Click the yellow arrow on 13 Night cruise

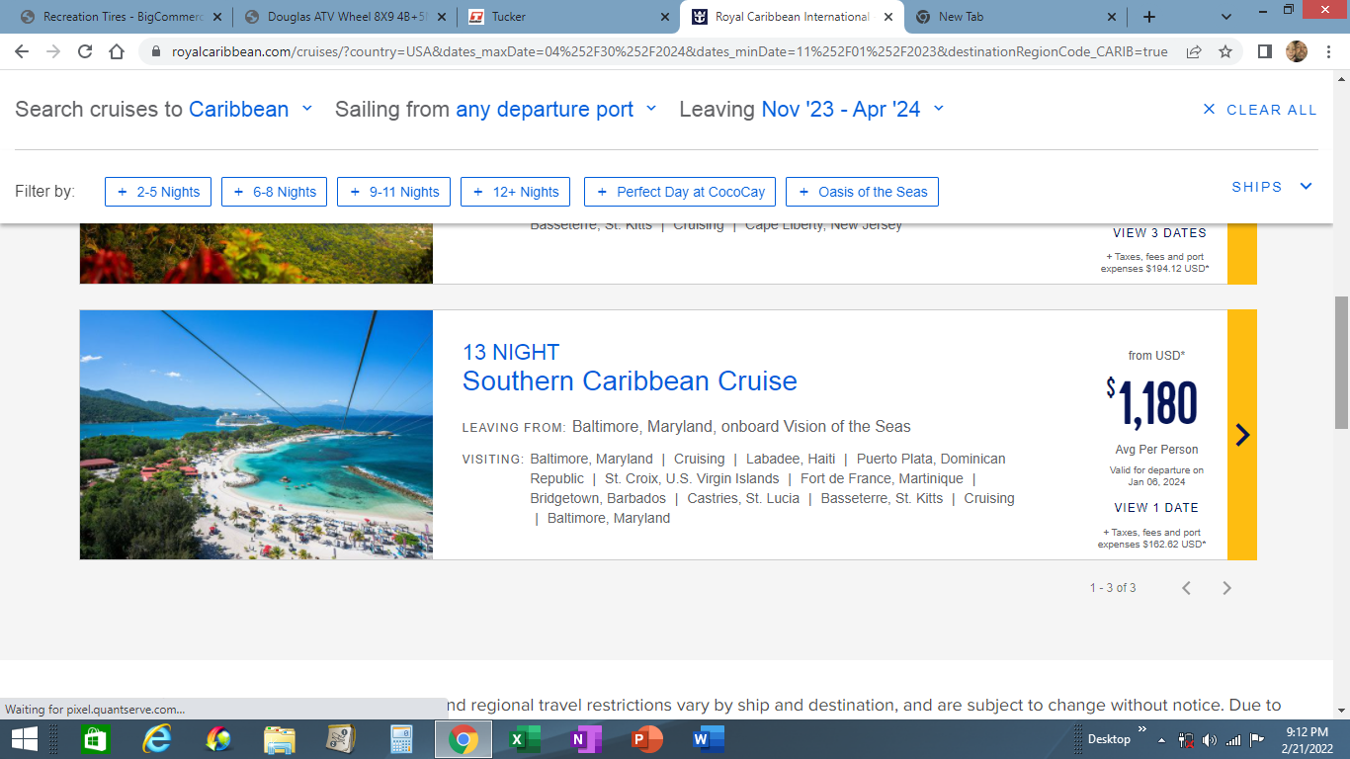click(1242, 435)
